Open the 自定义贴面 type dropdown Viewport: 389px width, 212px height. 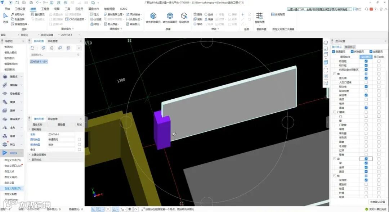(59, 35)
